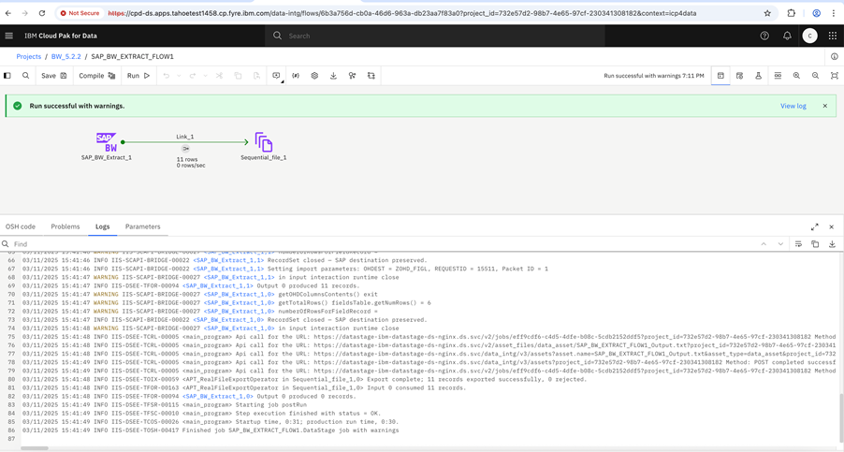Go to Projects breadcrumb
Viewport: 844px width, 452px height.
28,56
